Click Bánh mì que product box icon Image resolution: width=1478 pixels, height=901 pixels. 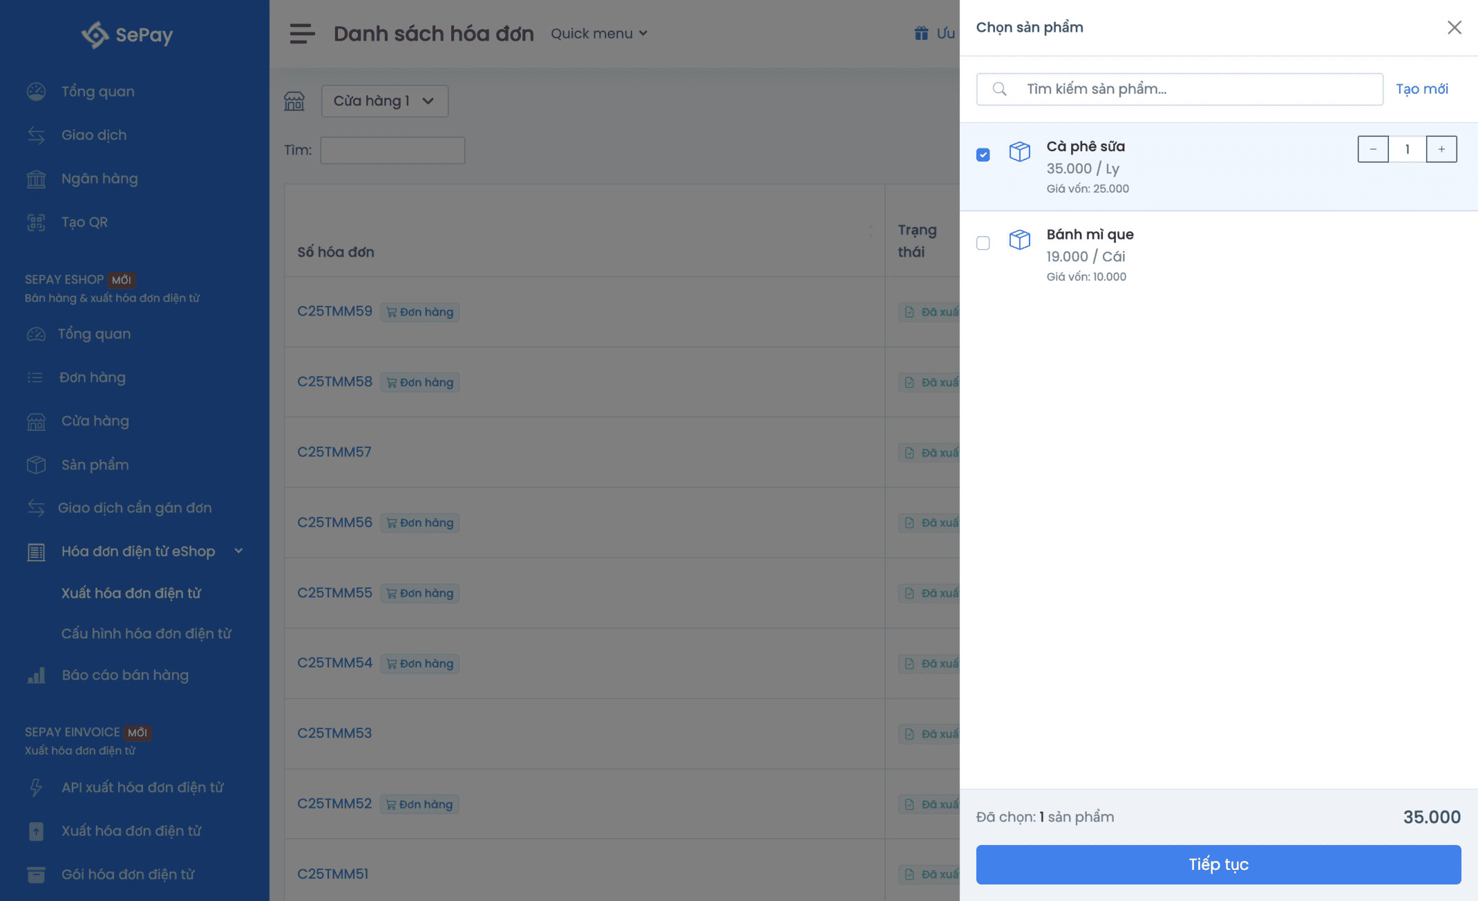click(1019, 240)
